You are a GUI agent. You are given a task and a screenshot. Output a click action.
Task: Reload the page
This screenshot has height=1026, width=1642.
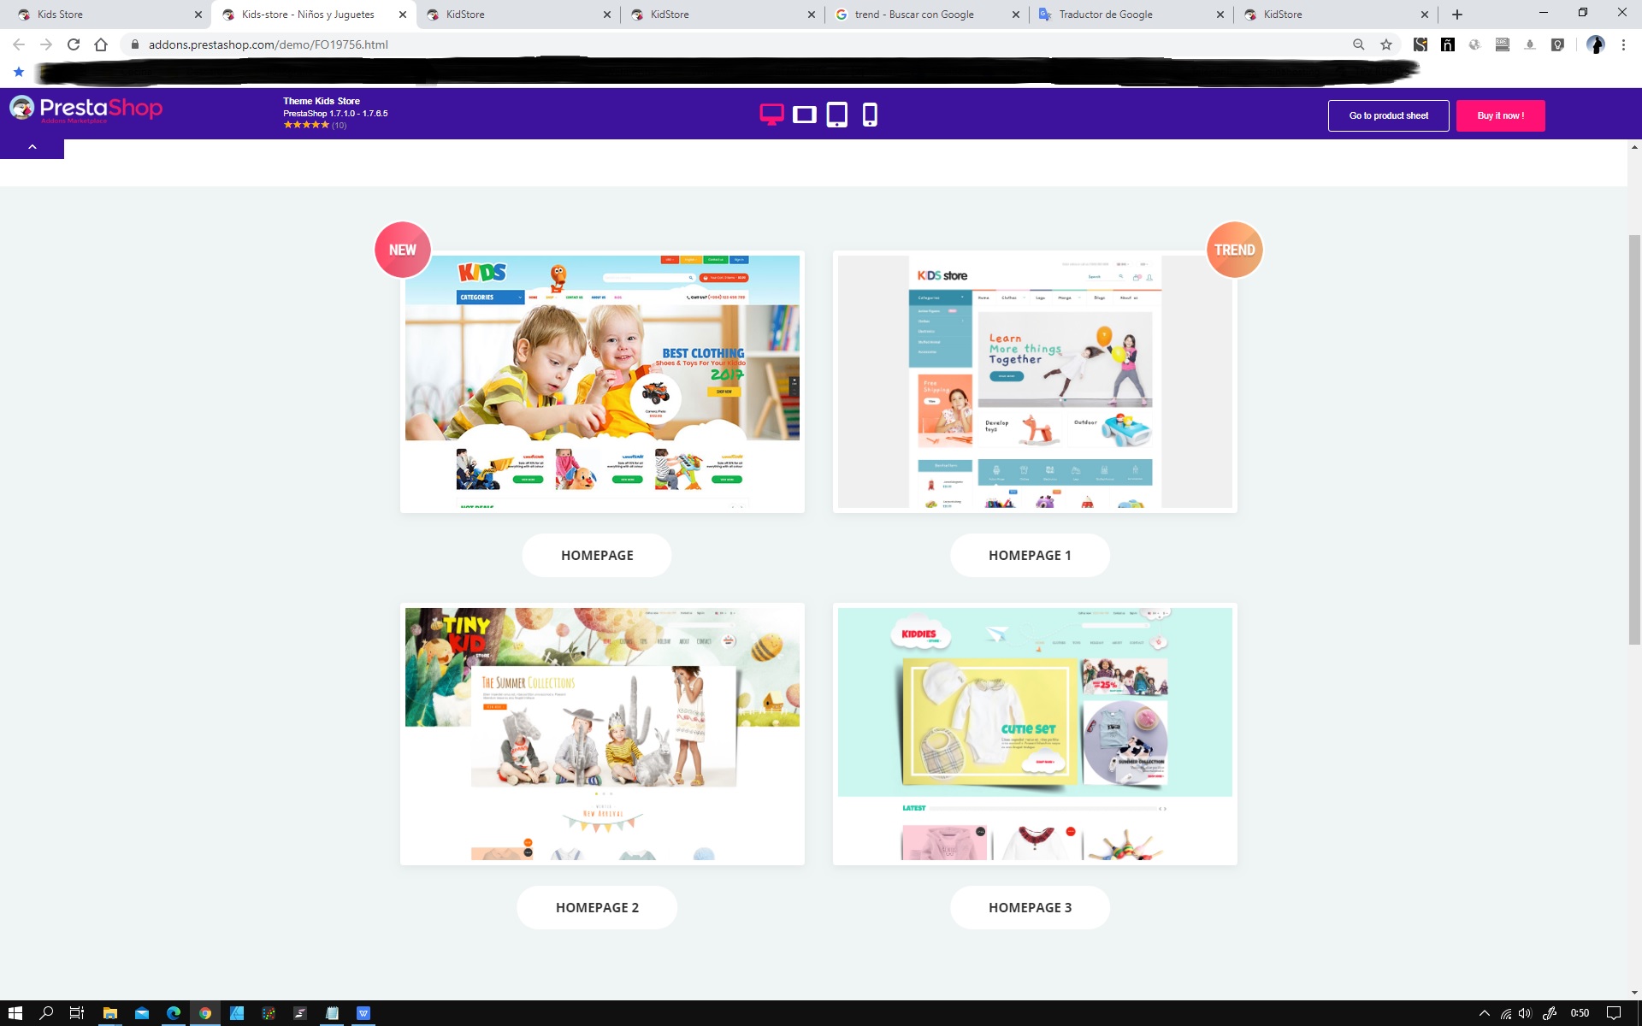coord(74,44)
